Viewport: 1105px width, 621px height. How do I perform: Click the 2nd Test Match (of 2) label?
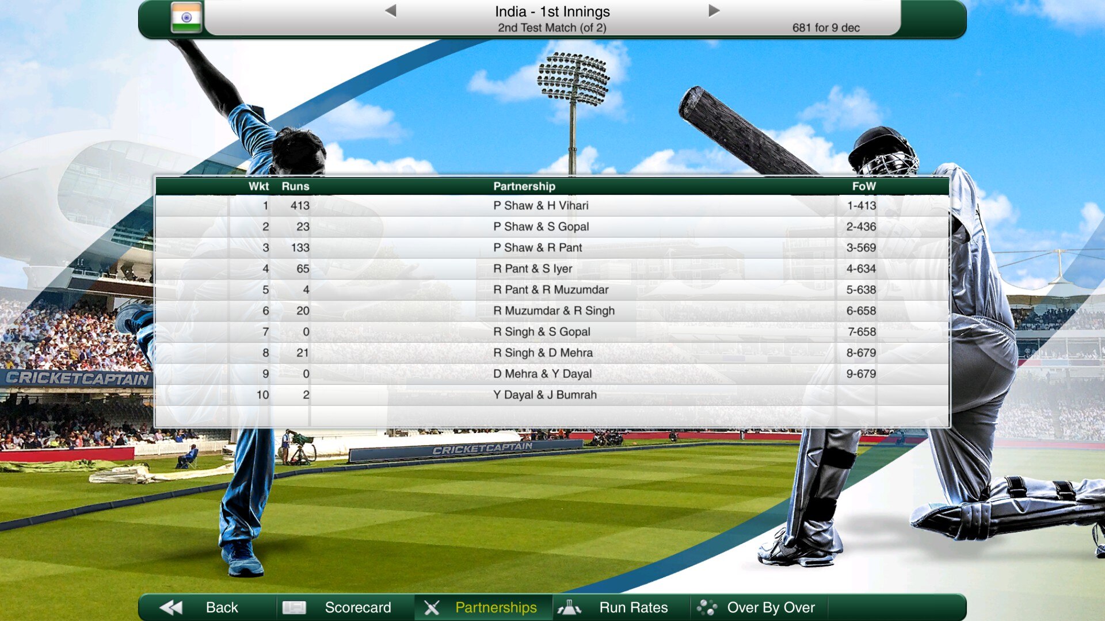click(x=552, y=28)
